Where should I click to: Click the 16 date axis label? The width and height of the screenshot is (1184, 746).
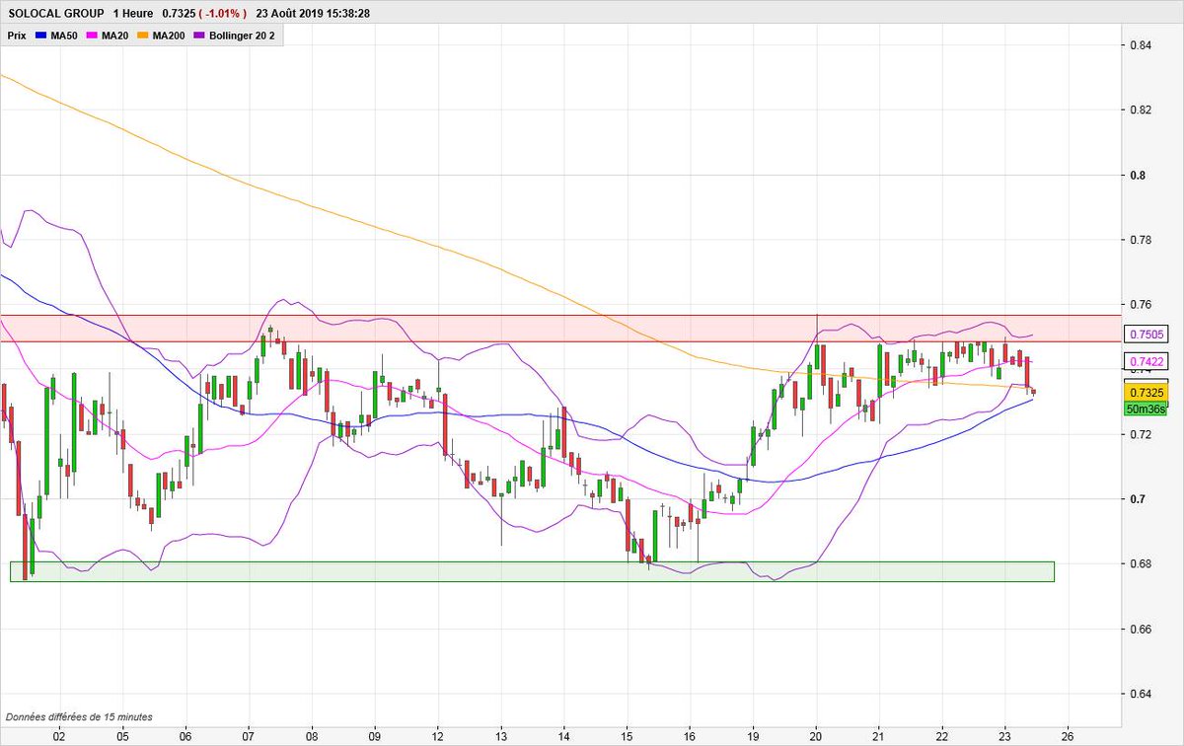[x=690, y=736]
